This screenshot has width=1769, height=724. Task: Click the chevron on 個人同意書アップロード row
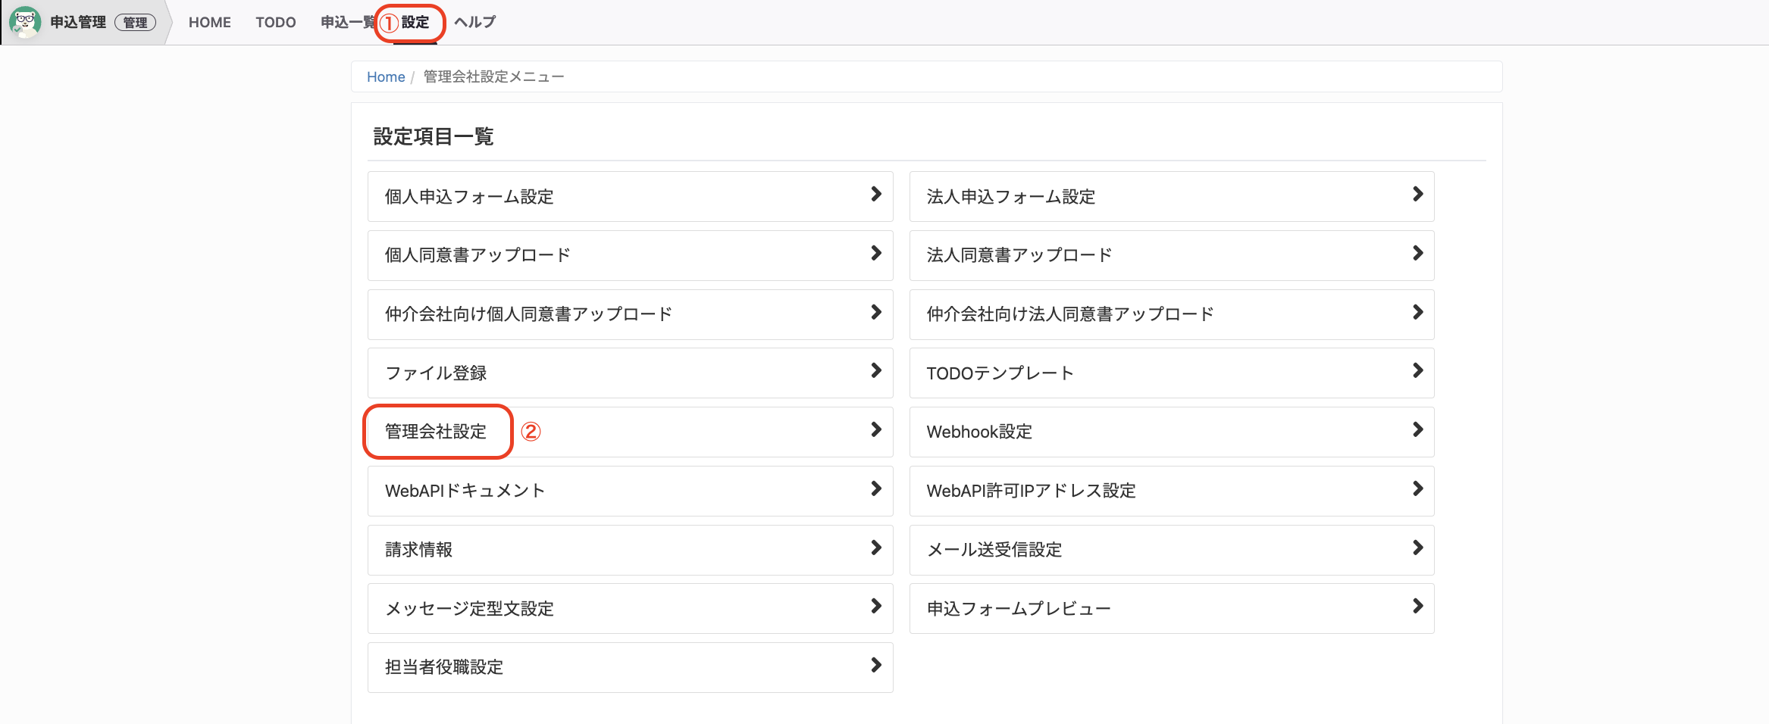(x=876, y=254)
